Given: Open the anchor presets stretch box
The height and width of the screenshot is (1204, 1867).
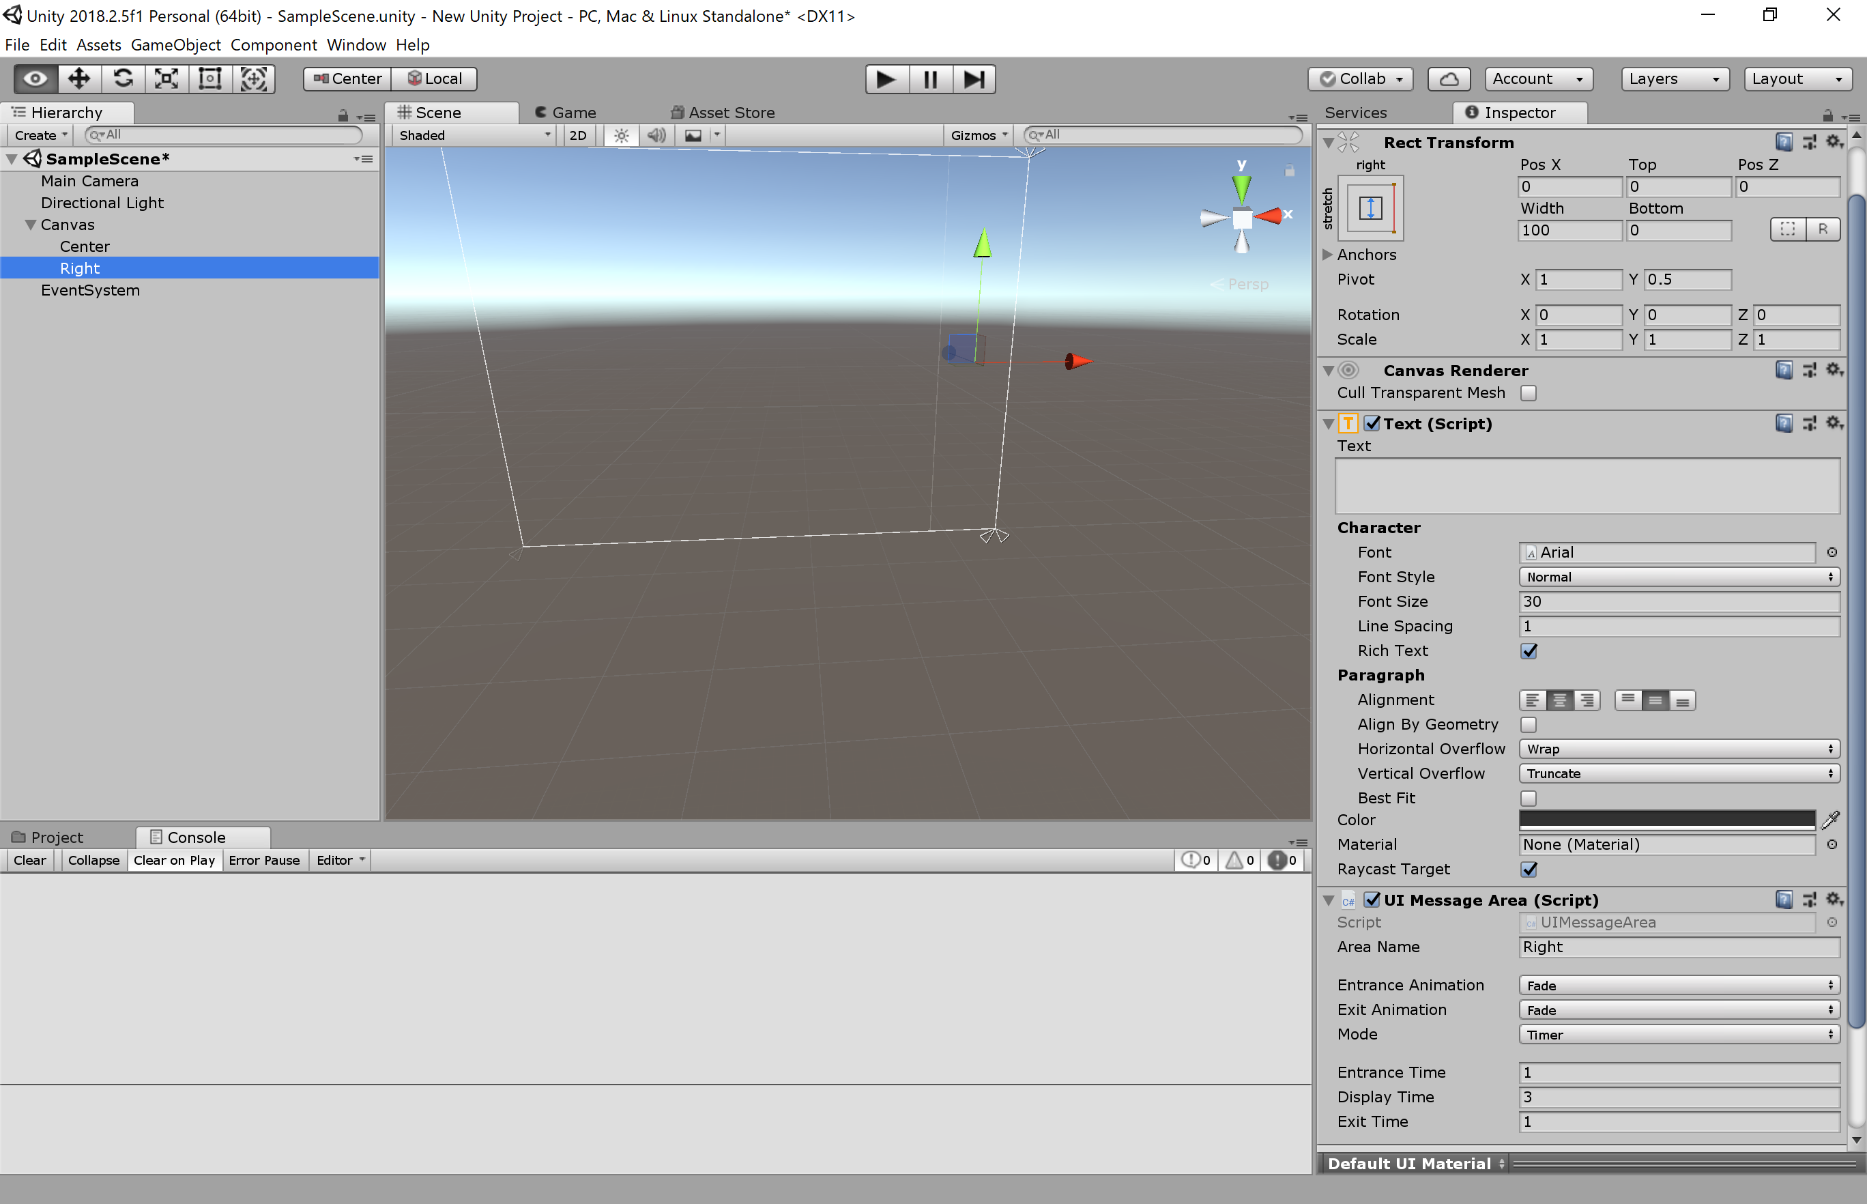Looking at the screenshot, I should coord(1371,208).
